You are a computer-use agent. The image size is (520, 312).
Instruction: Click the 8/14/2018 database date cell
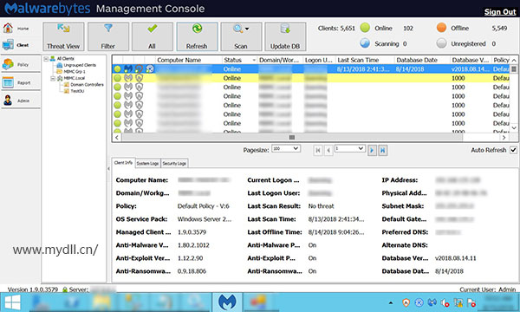pos(410,69)
